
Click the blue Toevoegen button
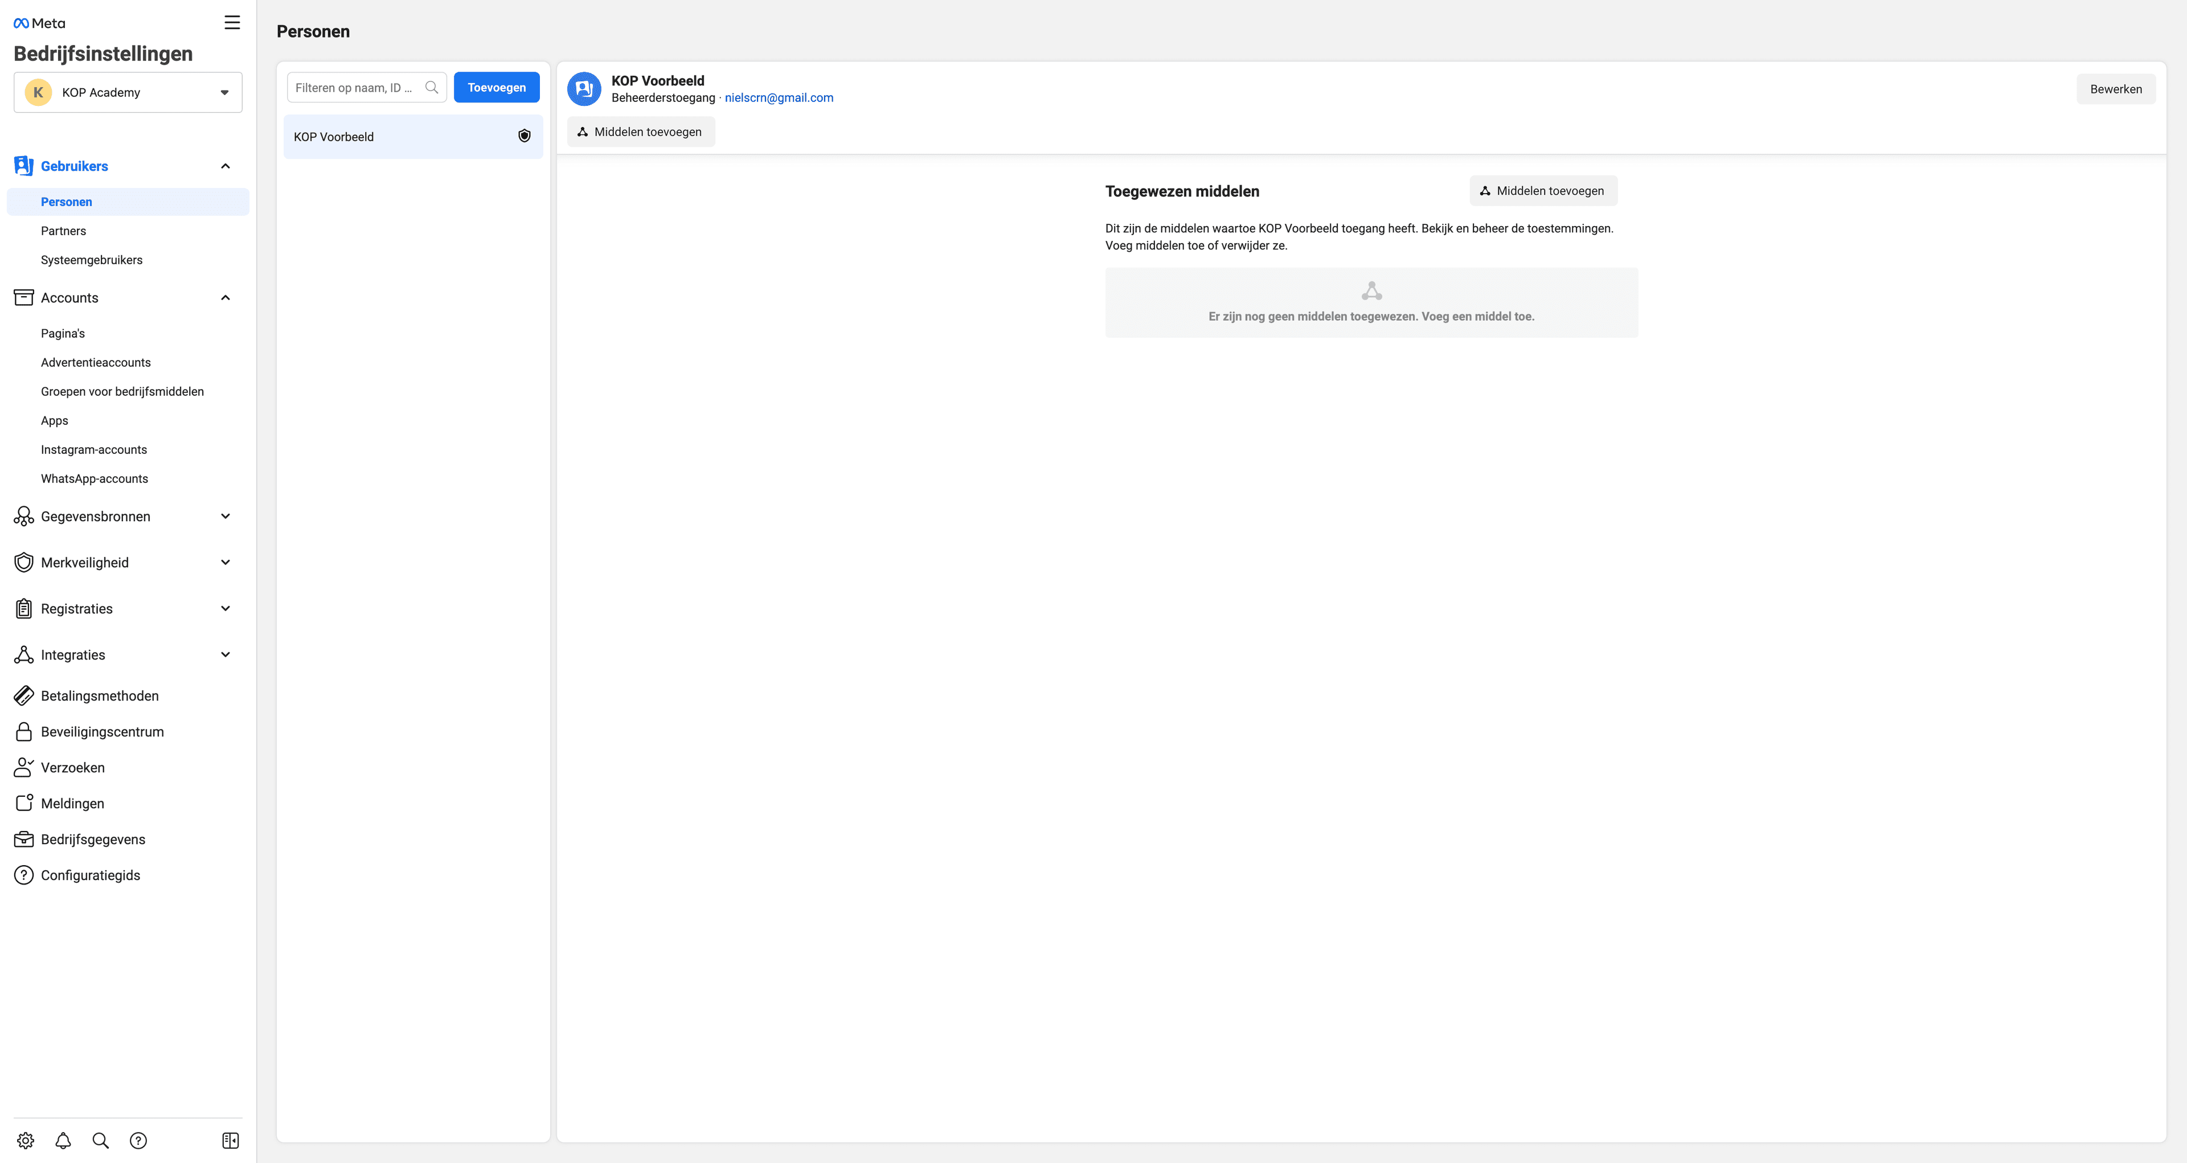click(x=497, y=88)
